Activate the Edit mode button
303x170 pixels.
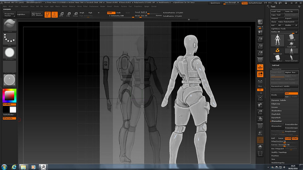(48, 15)
